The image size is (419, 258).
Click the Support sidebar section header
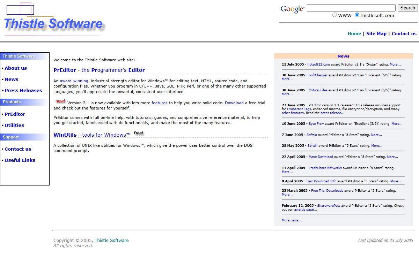24,137
